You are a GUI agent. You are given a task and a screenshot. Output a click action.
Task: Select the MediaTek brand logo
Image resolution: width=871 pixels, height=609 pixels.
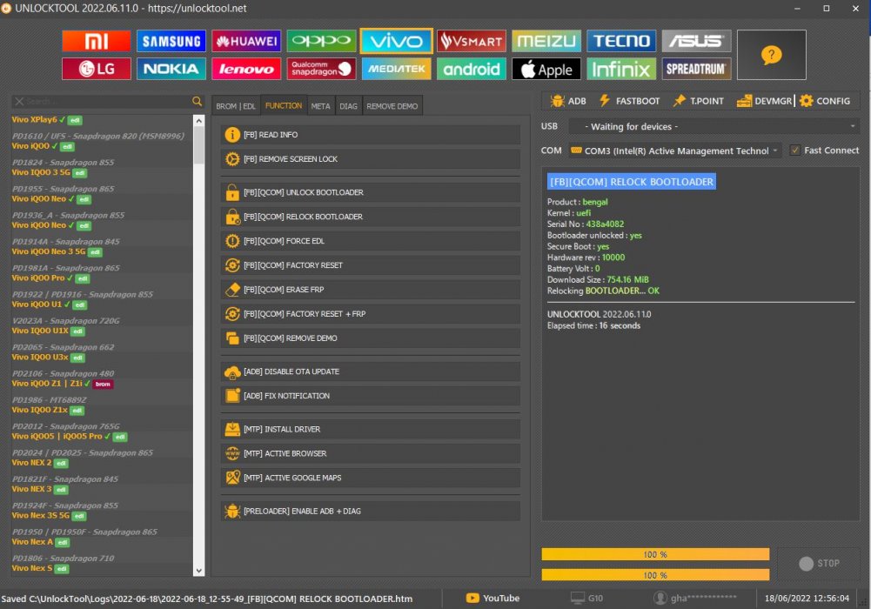pyautogui.click(x=397, y=69)
